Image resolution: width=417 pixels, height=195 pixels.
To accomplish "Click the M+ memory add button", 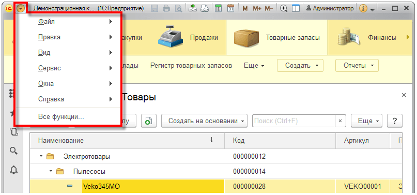I will point(257,8).
